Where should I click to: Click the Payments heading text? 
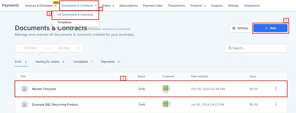pos(11,5)
